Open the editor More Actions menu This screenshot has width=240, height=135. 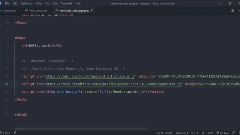click(x=238, y=10)
